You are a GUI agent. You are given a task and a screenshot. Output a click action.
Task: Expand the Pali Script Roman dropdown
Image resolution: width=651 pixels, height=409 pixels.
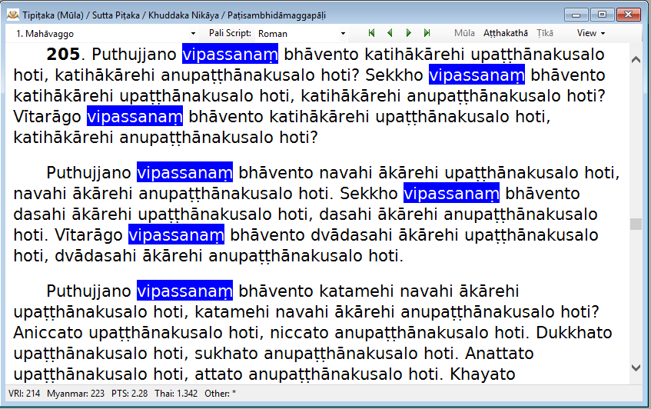[x=301, y=34]
